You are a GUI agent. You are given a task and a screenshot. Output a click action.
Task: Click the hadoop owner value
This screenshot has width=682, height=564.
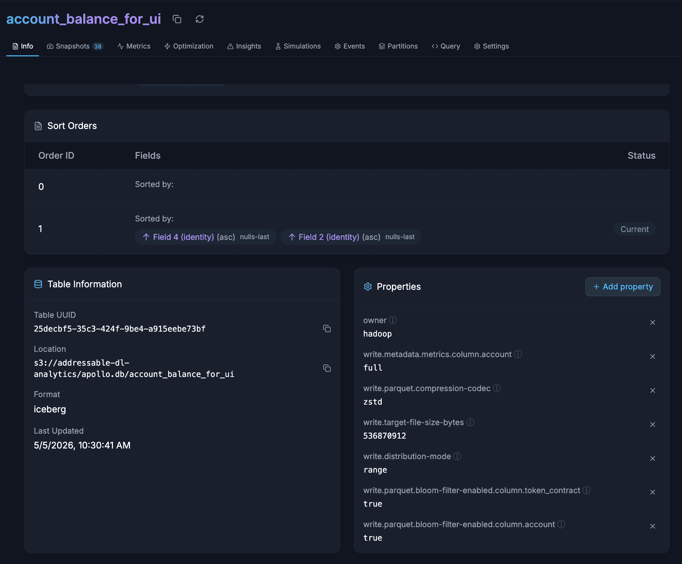(377, 334)
